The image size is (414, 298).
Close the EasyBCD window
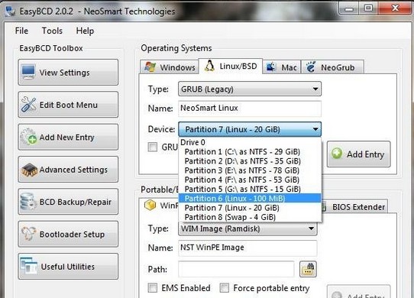(x=395, y=8)
